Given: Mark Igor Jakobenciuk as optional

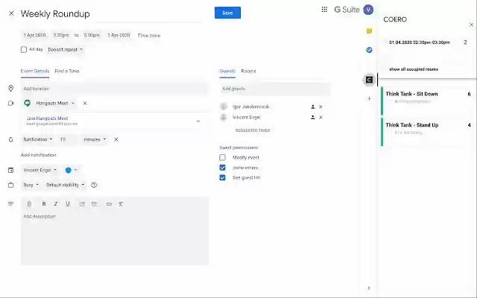Looking at the screenshot, I should 313,107.
